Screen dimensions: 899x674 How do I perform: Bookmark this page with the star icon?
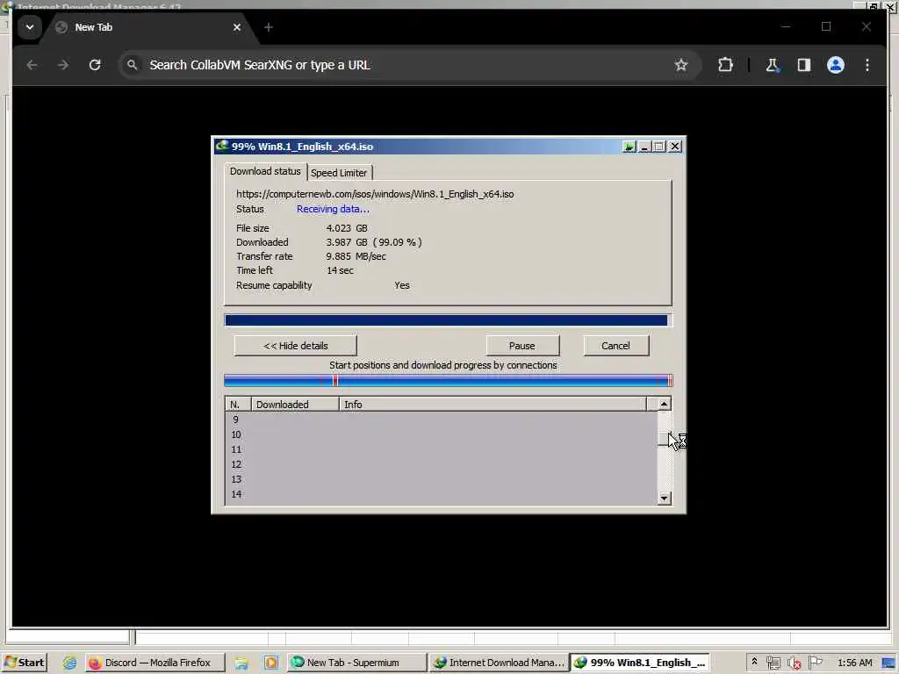coord(680,65)
